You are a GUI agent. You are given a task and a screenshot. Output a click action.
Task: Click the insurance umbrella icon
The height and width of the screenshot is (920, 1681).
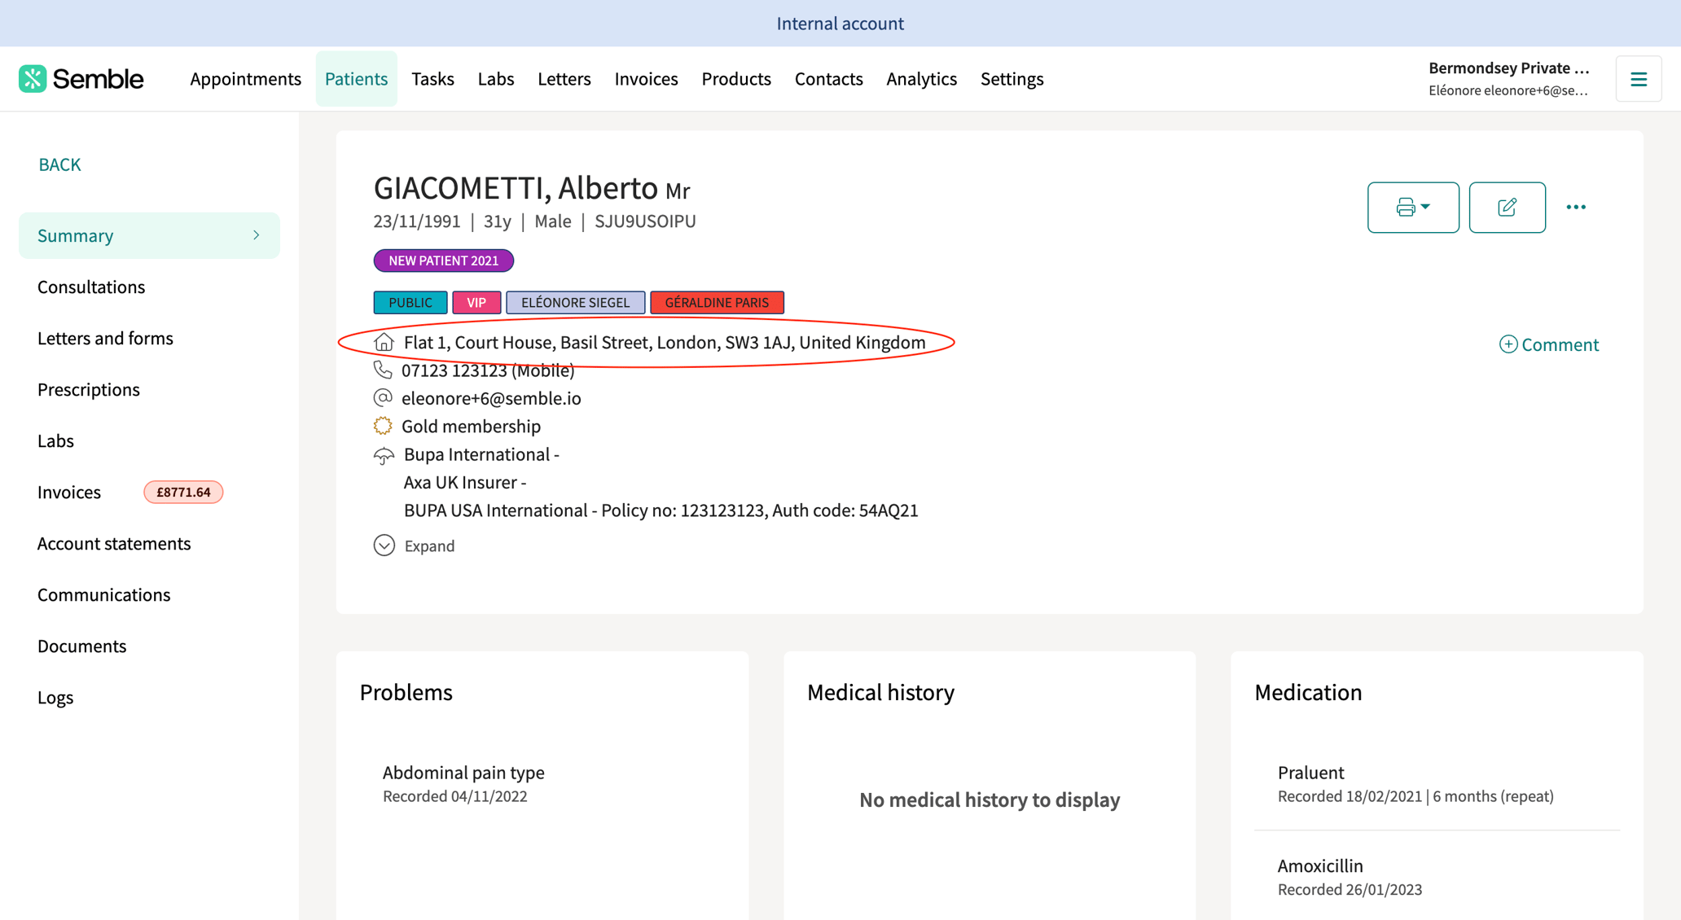pyautogui.click(x=384, y=455)
